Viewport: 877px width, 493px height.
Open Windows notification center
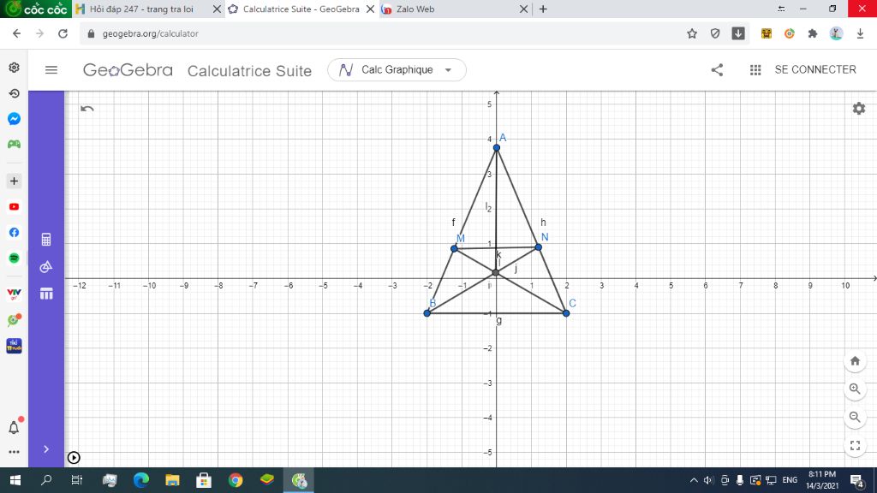(x=856, y=480)
